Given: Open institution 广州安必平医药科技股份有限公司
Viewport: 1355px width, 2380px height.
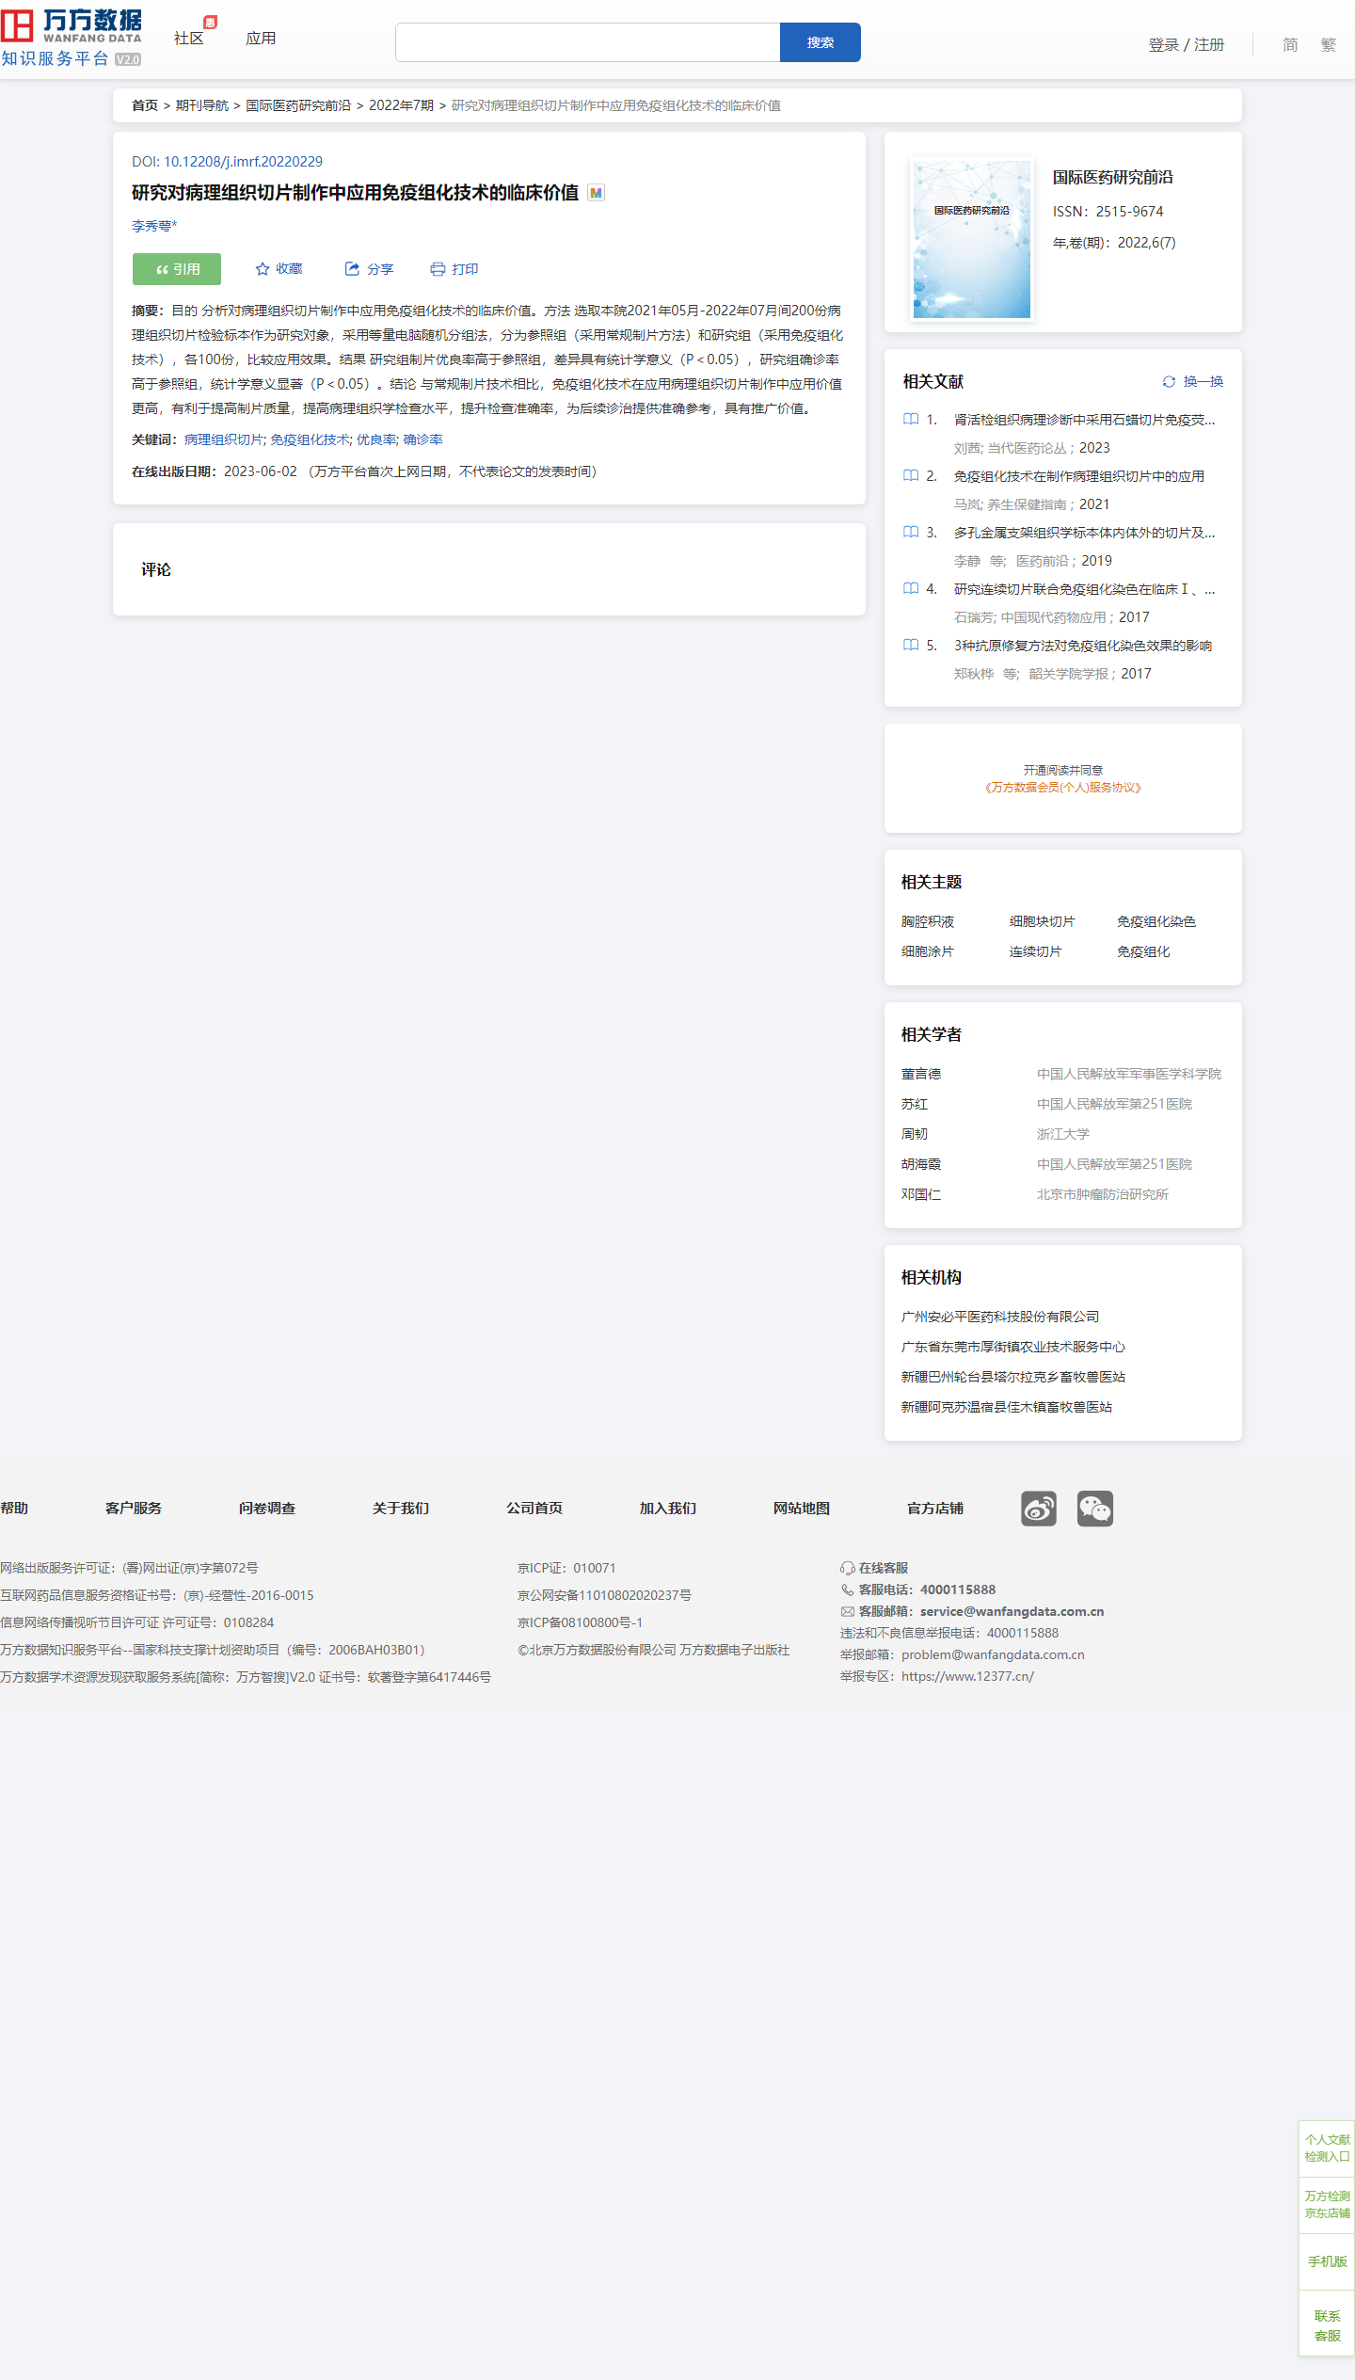Looking at the screenshot, I should click(1000, 1318).
